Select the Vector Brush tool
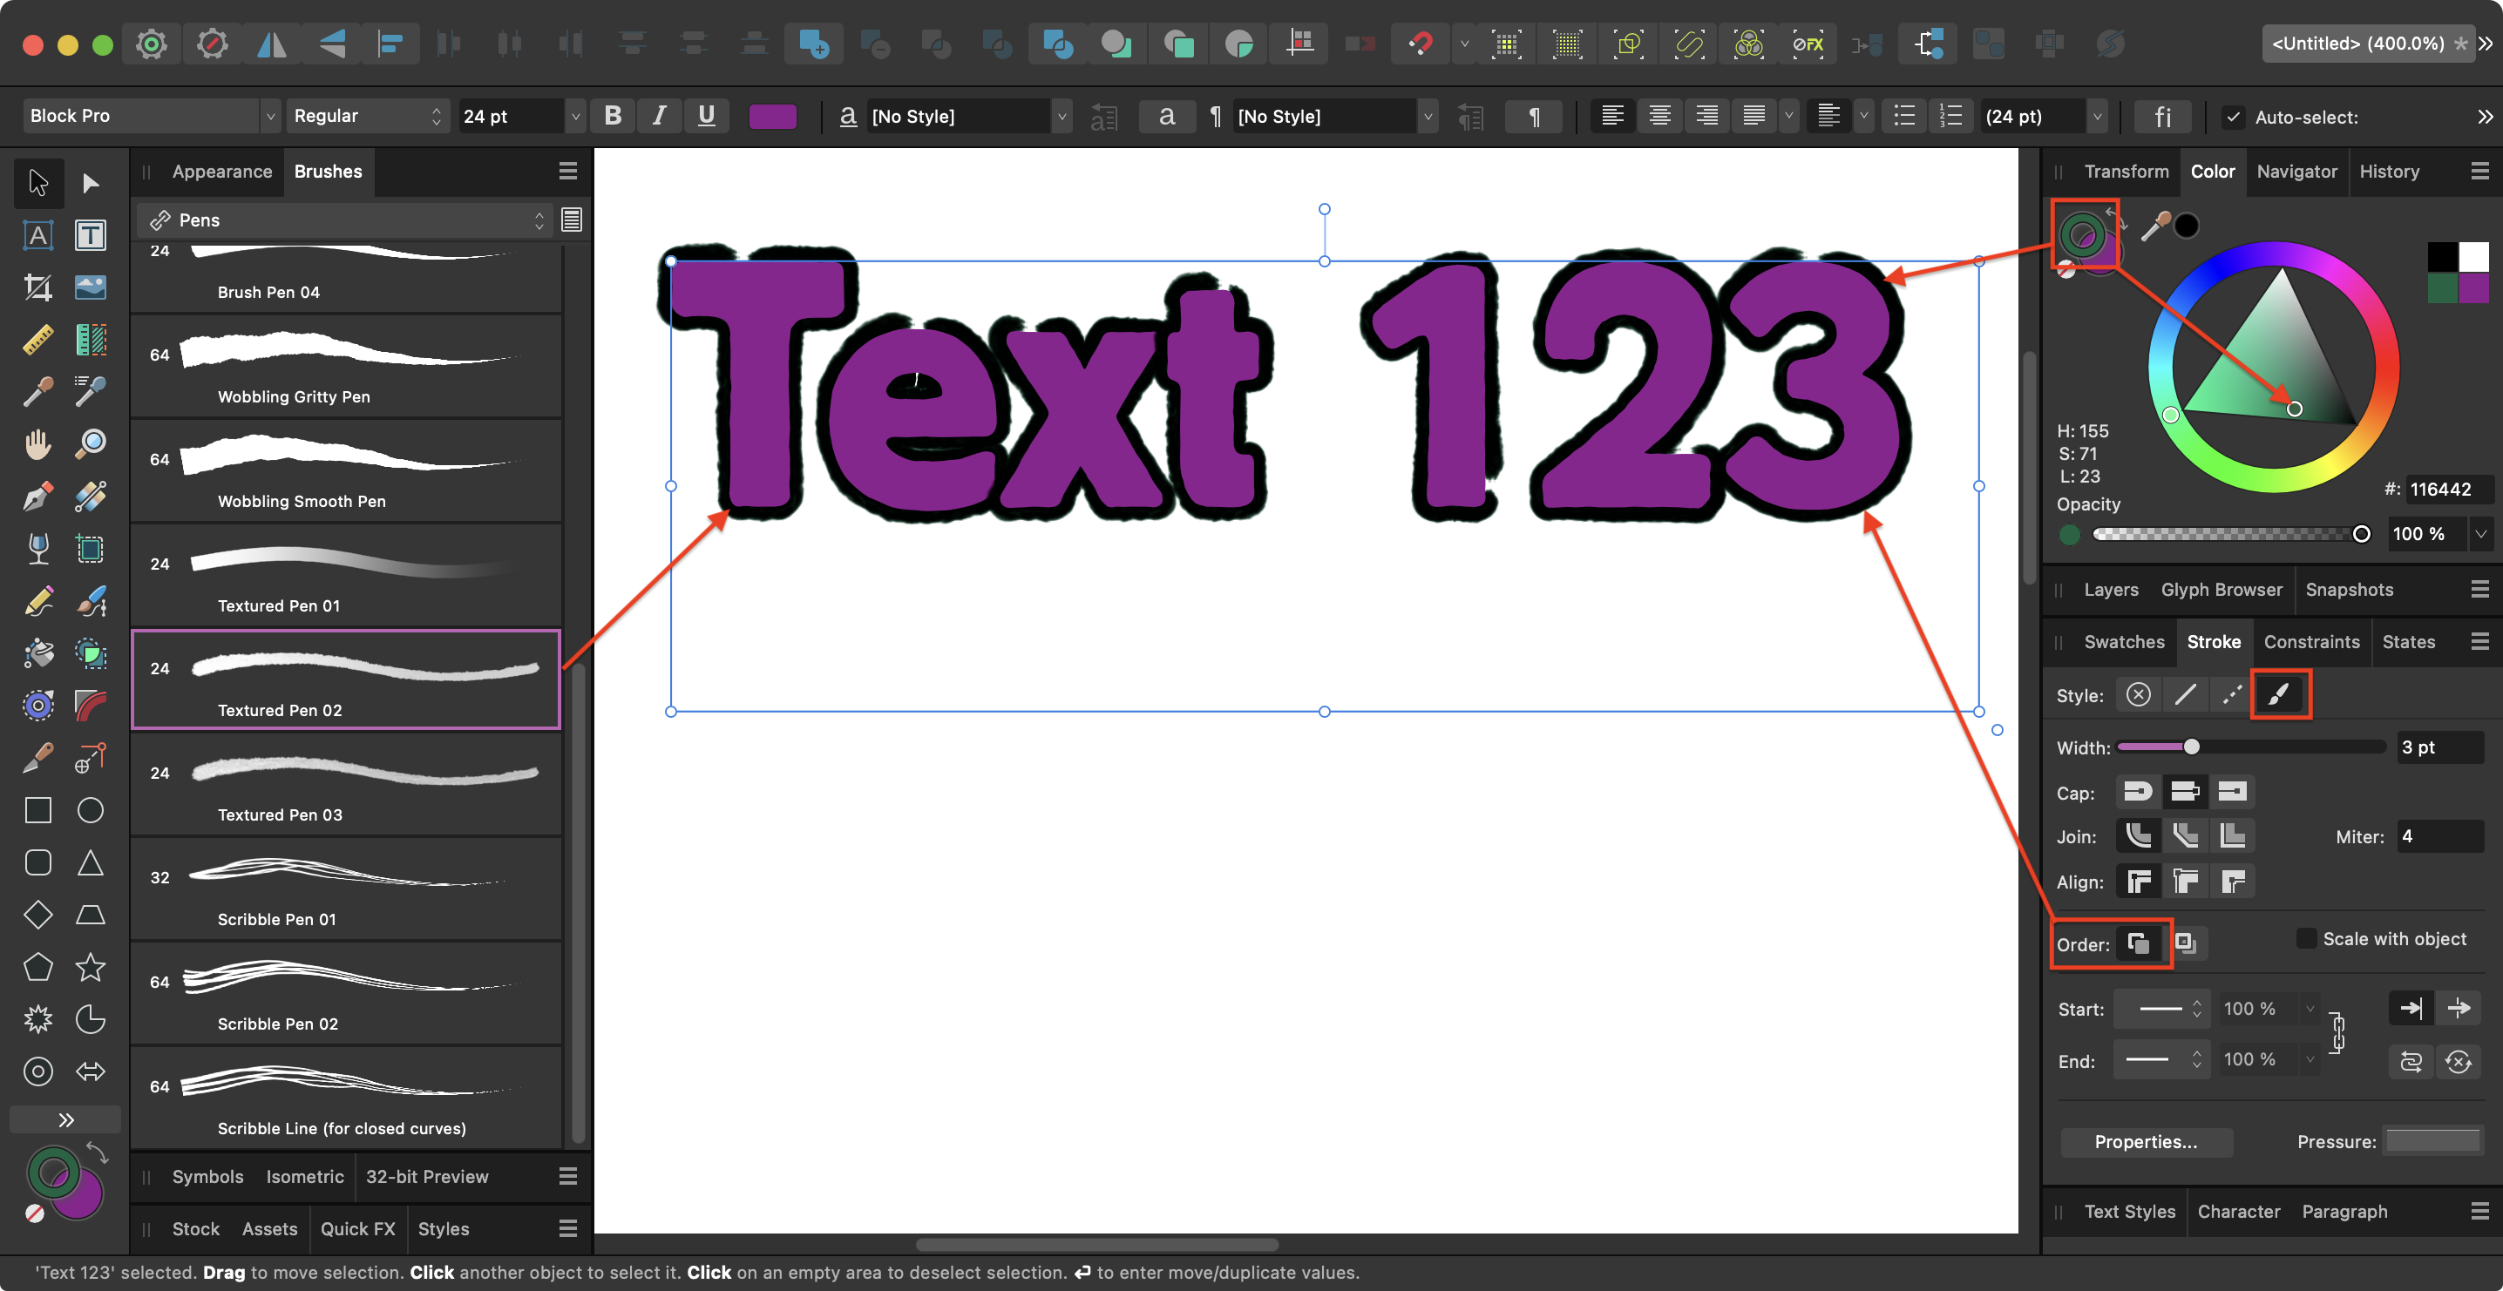Viewport: 2503px width, 1291px height. (x=91, y=601)
